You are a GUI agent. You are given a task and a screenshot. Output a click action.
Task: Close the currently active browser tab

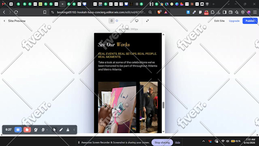[x=62, y=4]
